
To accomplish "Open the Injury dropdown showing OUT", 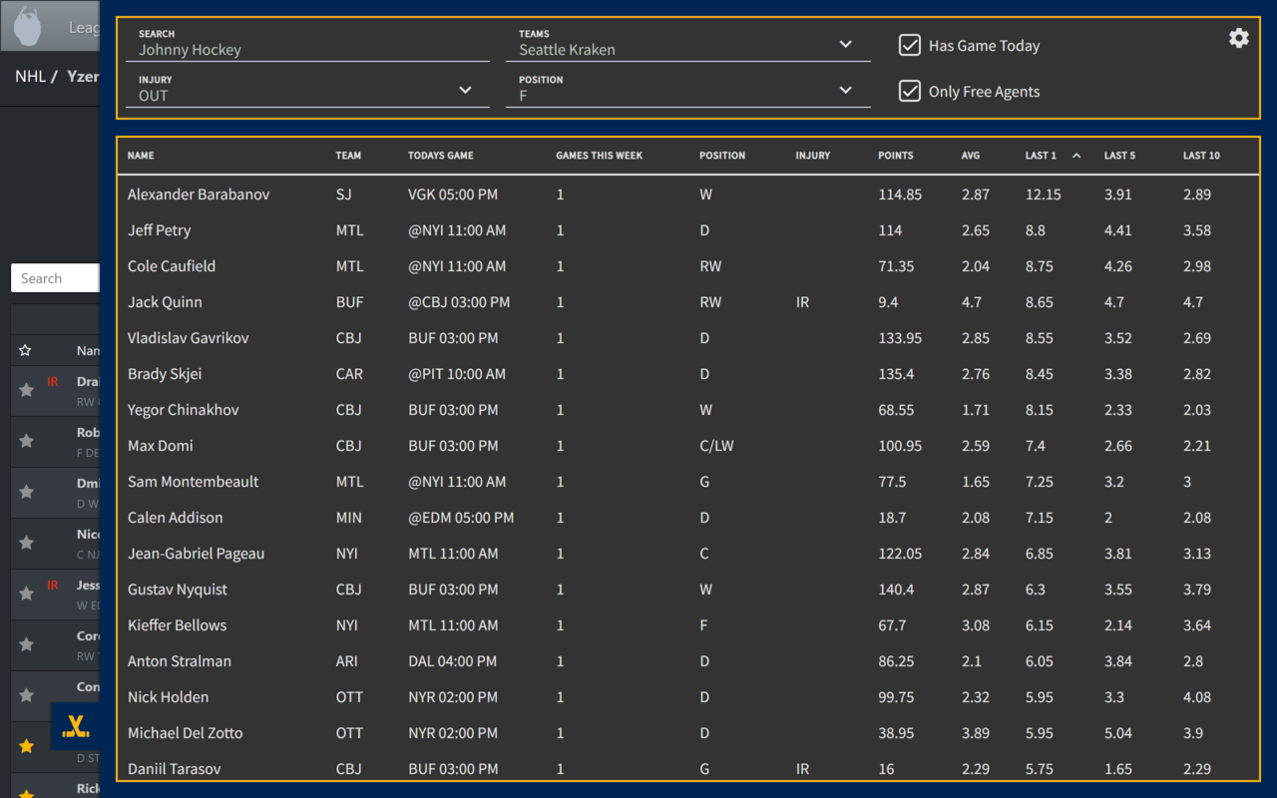I will [307, 90].
